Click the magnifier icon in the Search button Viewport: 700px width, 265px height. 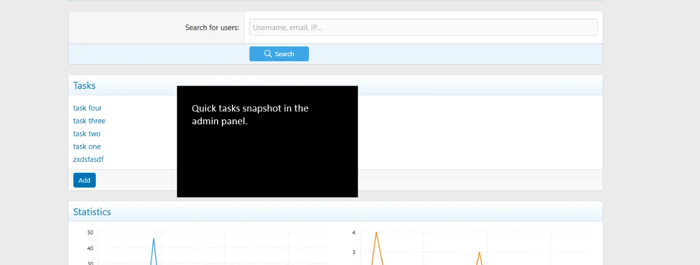(268, 54)
